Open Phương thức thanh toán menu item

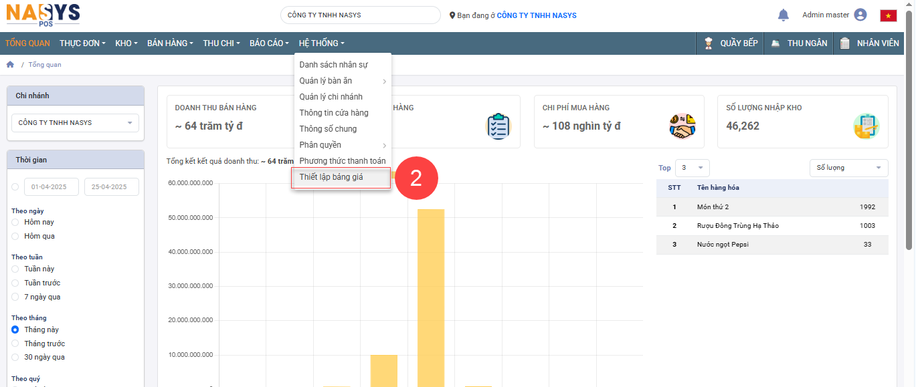[x=342, y=161]
